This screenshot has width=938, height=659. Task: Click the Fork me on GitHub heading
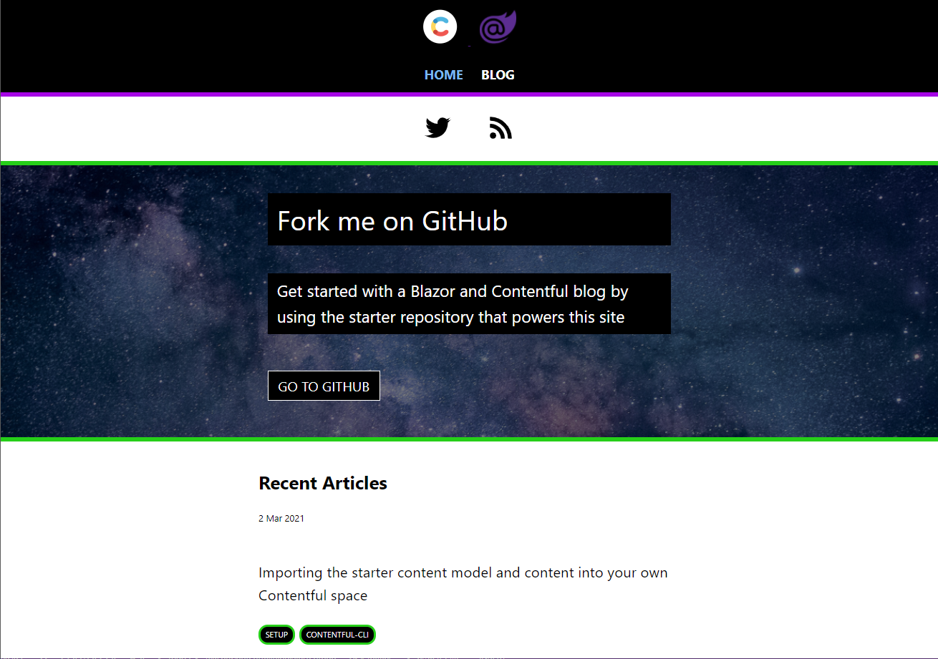pyautogui.click(x=392, y=221)
